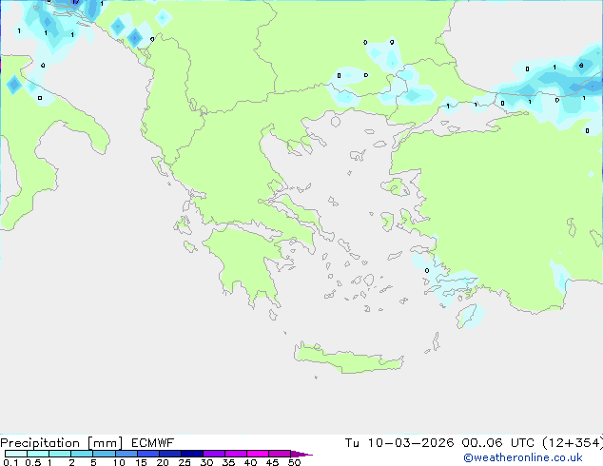Click the island of Rhodes on the map

pyautogui.click(x=466, y=316)
